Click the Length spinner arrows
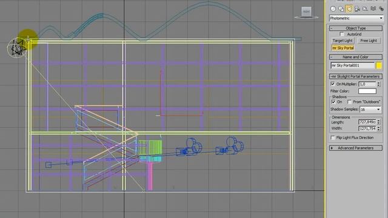 (378, 122)
